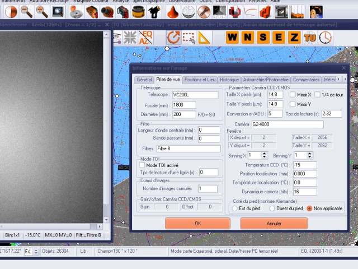Click the Annuler button
This screenshot has height=269, width=358.
(x=274, y=223)
